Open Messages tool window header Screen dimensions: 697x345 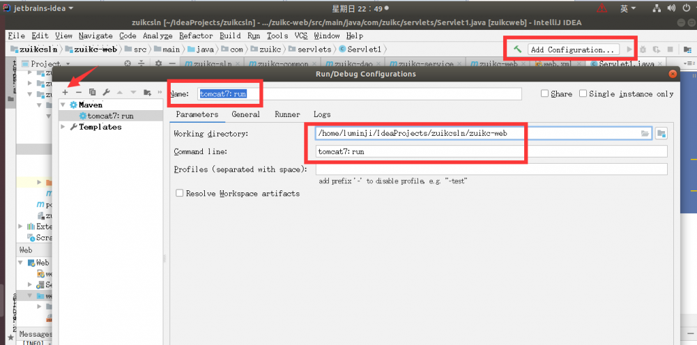[x=36, y=334]
